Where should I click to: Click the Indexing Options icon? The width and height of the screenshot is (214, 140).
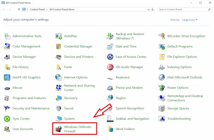162,67
